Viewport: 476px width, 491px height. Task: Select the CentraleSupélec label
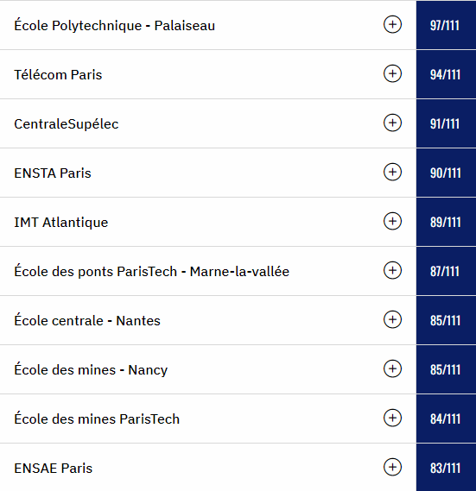coord(67,124)
